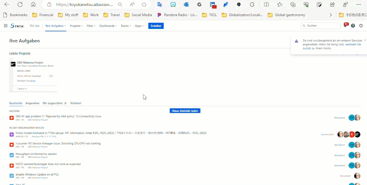Open Jira settings gear icon
This screenshot has width=367, height=185.
(x=361, y=26)
